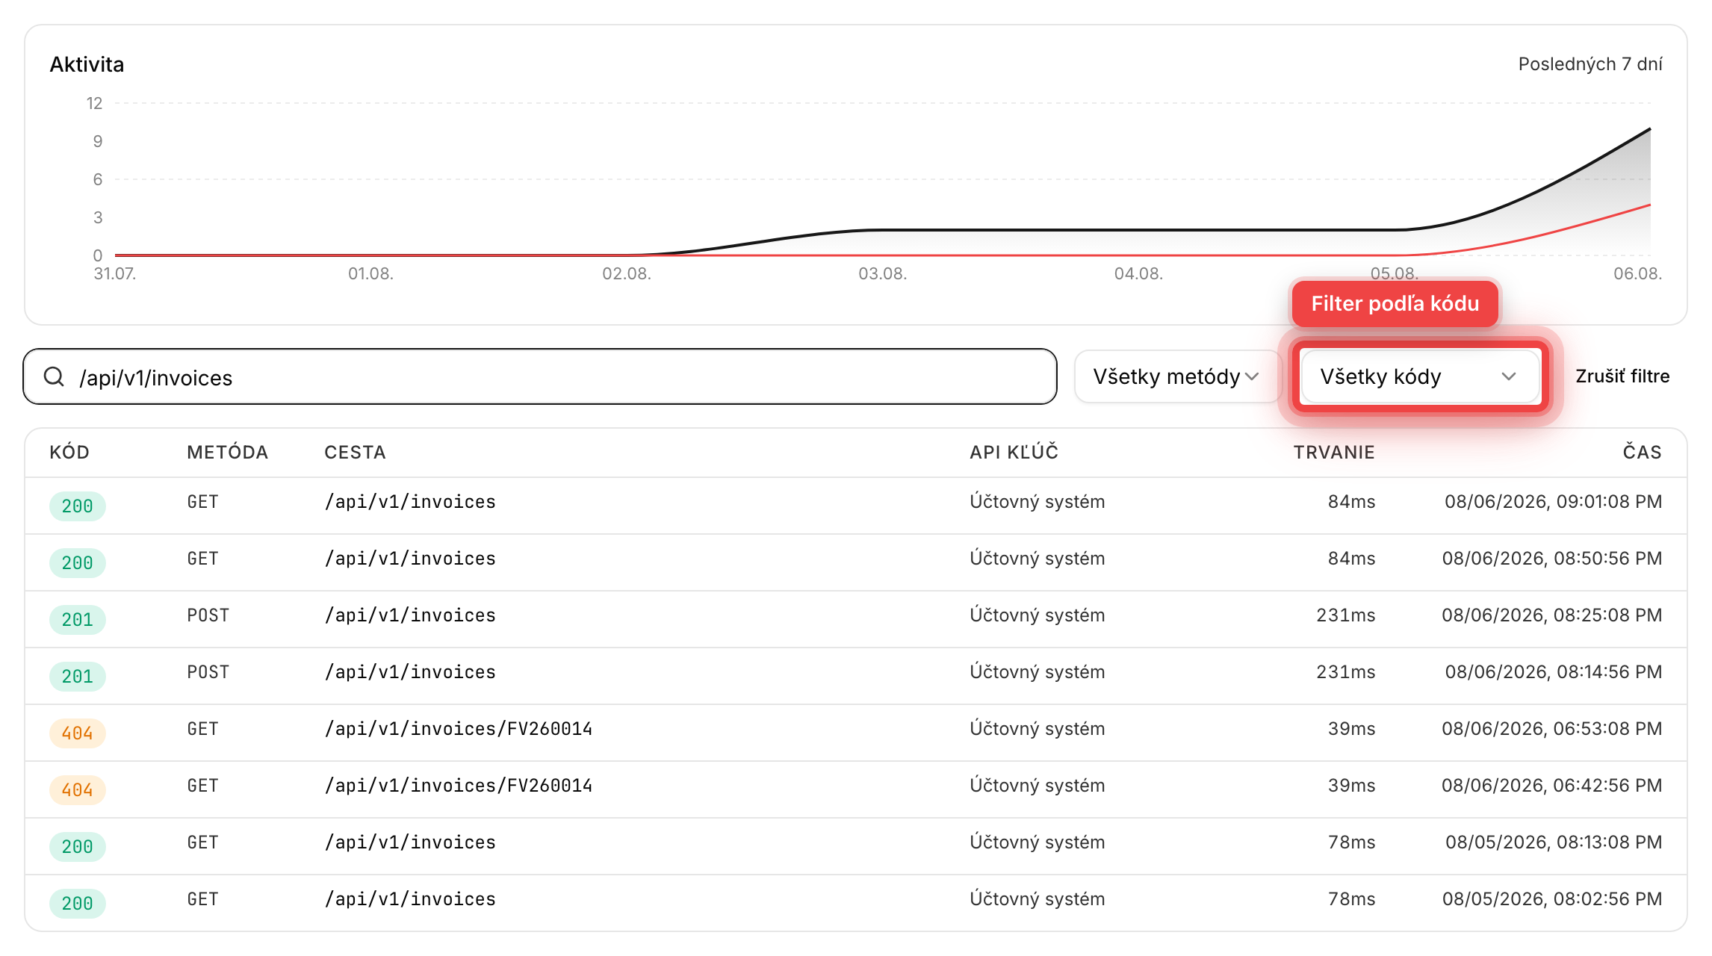Click timestamp 08/06/2026, 09:01:08 PM

1554,502
